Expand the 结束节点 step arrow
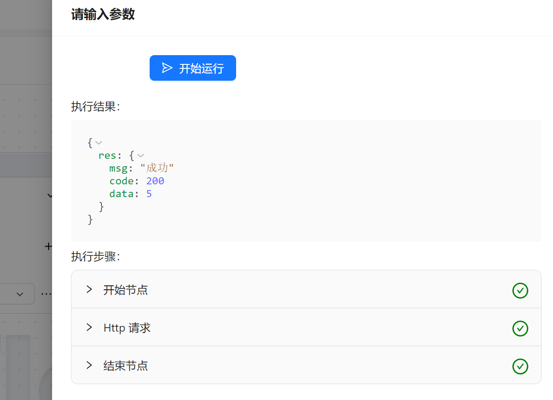553x400 pixels. (90, 365)
